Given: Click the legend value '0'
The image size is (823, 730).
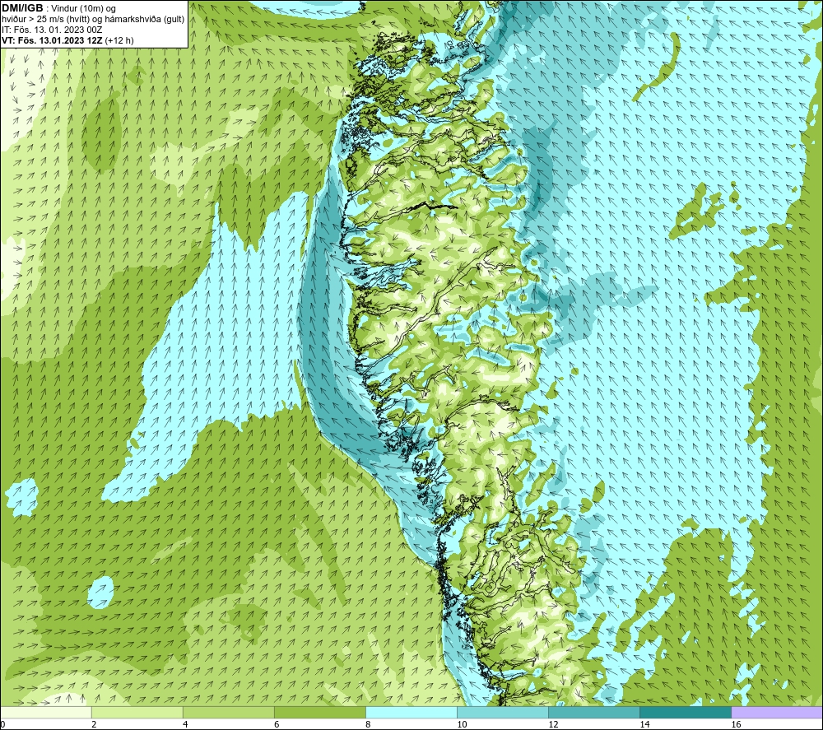Looking at the screenshot, I should tap(3, 724).
